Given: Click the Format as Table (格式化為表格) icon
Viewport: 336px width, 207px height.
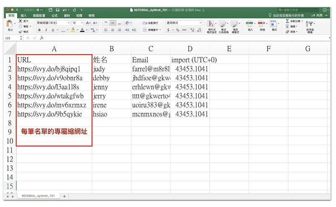Looking at the screenshot, I should (223, 24).
